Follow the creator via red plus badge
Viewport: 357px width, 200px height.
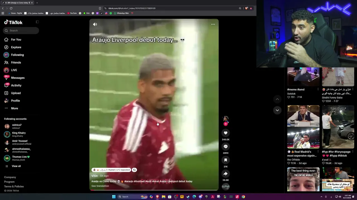pos(226,124)
